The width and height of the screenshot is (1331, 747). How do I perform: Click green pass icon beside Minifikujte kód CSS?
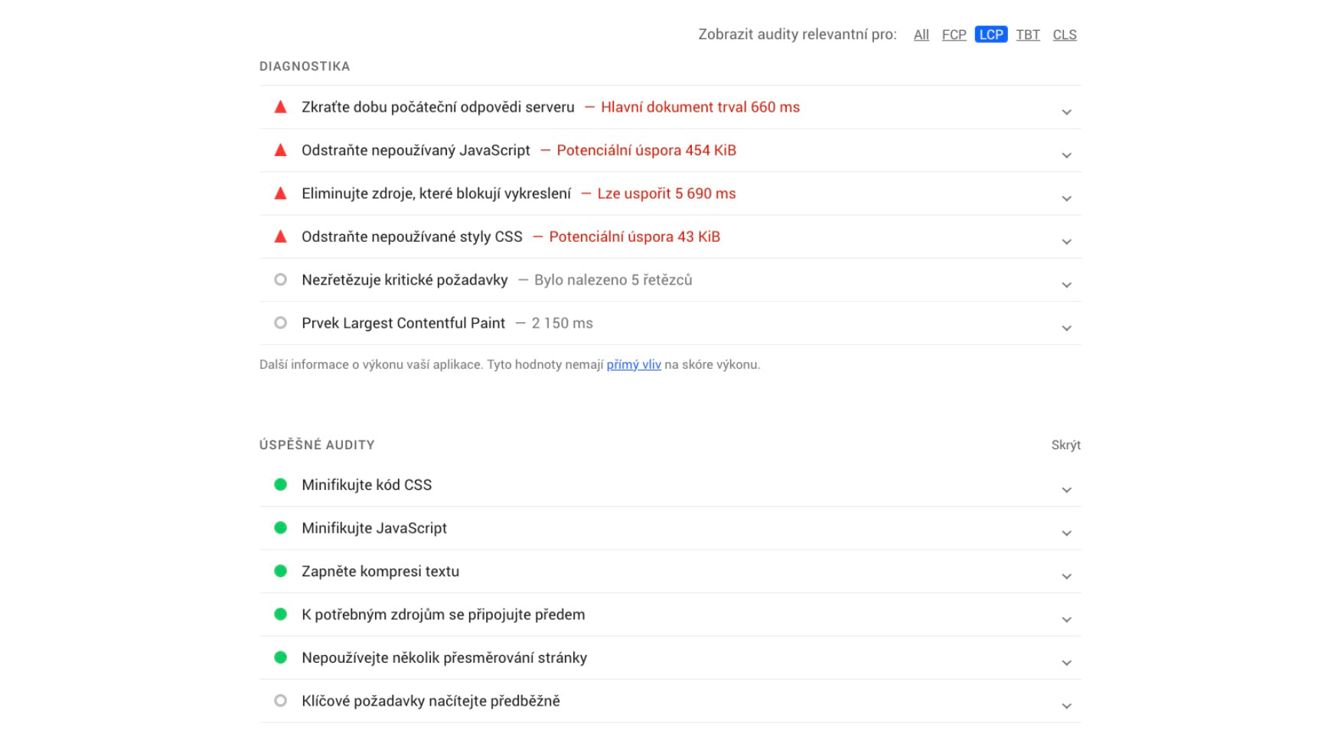click(x=280, y=484)
